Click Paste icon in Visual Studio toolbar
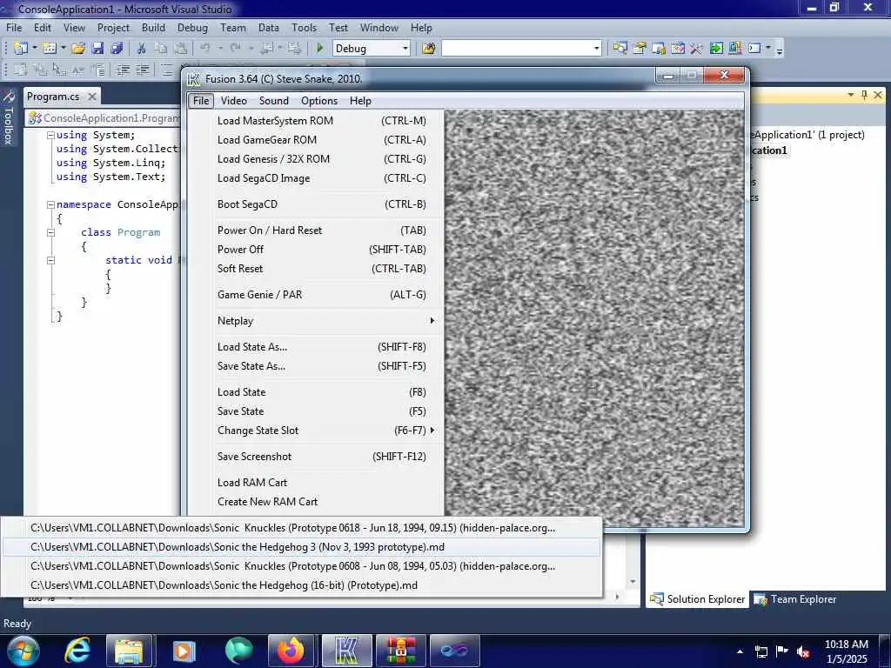 pyautogui.click(x=180, y=49)
